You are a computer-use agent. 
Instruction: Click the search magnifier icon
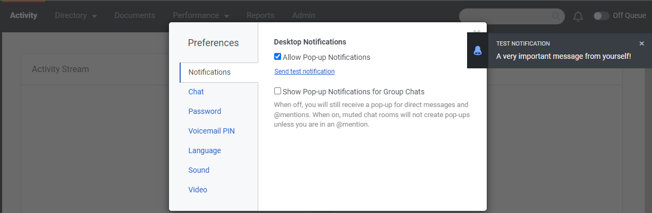pos(556,16)
